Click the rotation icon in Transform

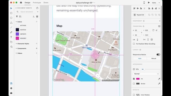pos(153,30)
